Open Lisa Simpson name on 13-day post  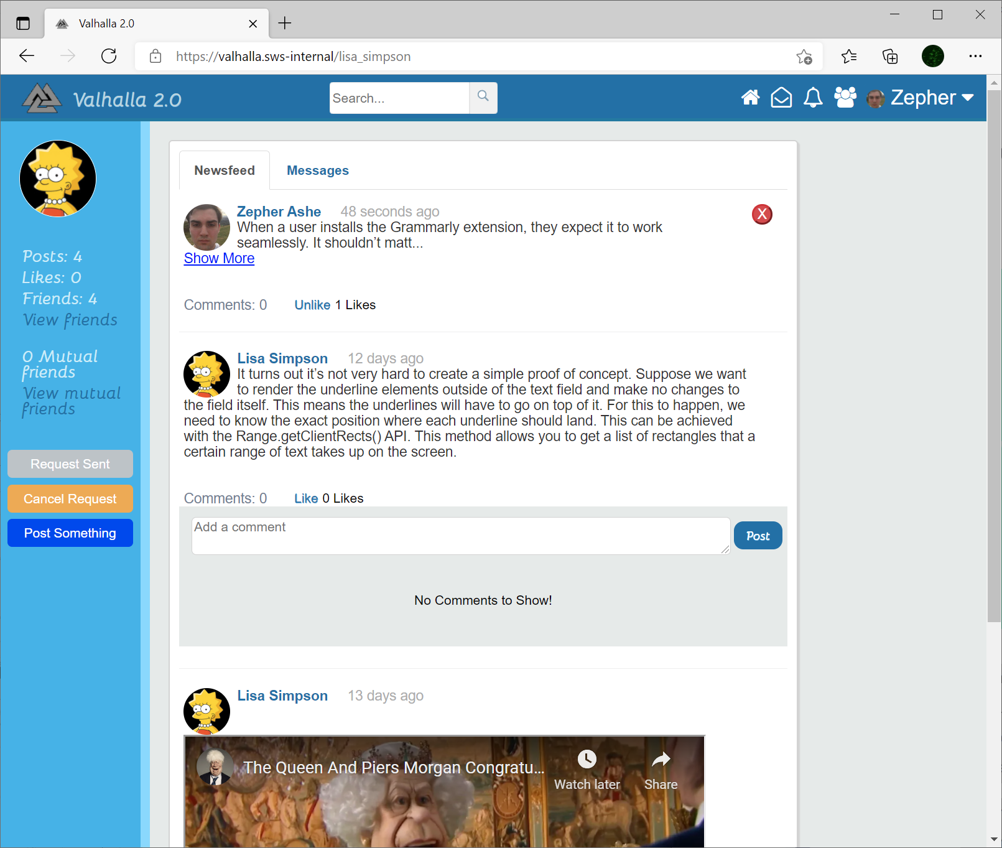282,696
